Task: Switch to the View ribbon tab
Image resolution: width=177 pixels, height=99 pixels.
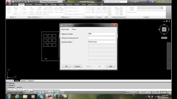Action: point(46,4)
